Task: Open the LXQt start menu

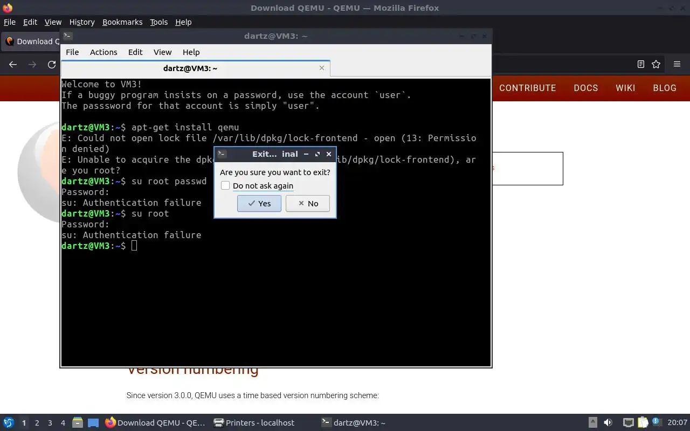Action: [x=9, y=422]
